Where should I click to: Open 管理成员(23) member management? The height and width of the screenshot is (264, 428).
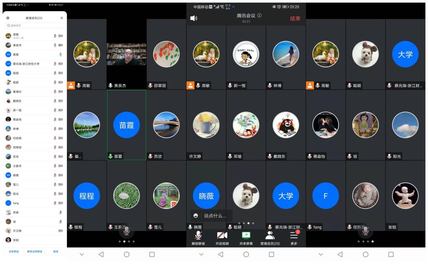pyautogui.click(x=270, y=238)
